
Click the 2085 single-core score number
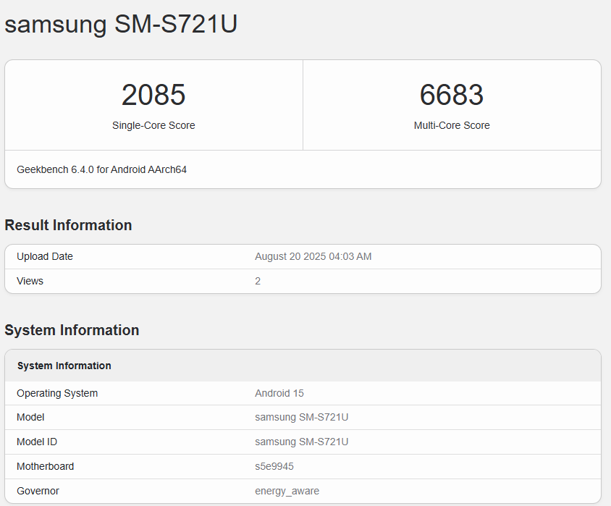click(x=153, y=96)
